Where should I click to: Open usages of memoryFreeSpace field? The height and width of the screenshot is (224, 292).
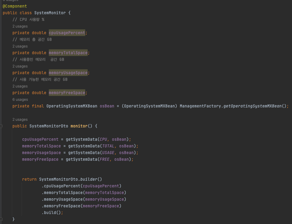20,86
